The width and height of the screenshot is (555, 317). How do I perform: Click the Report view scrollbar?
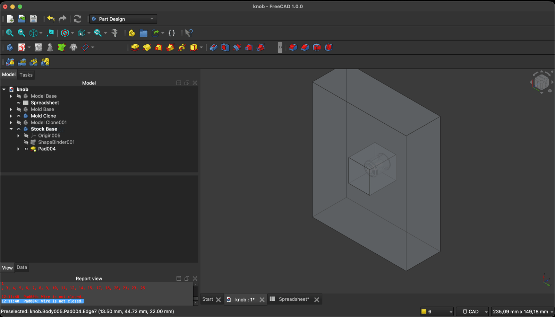click(196, 293)
